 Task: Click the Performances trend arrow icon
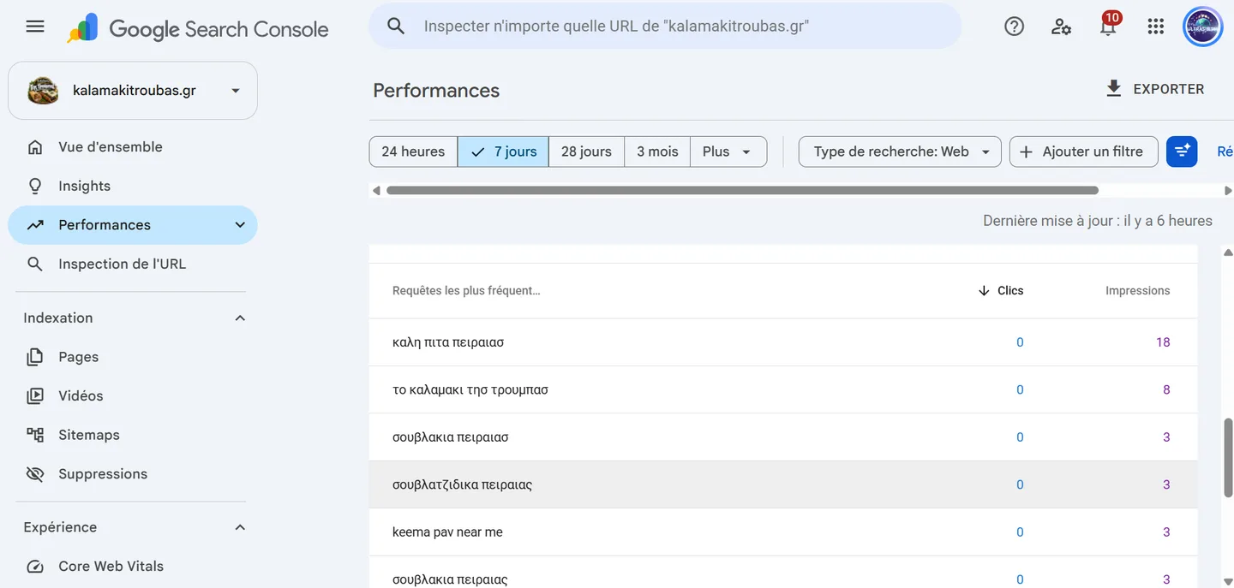pyautogui.click(x=35, y=225)
